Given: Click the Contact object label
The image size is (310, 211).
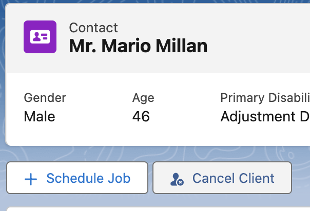Looking at the screenshot, I should (93, 28).
